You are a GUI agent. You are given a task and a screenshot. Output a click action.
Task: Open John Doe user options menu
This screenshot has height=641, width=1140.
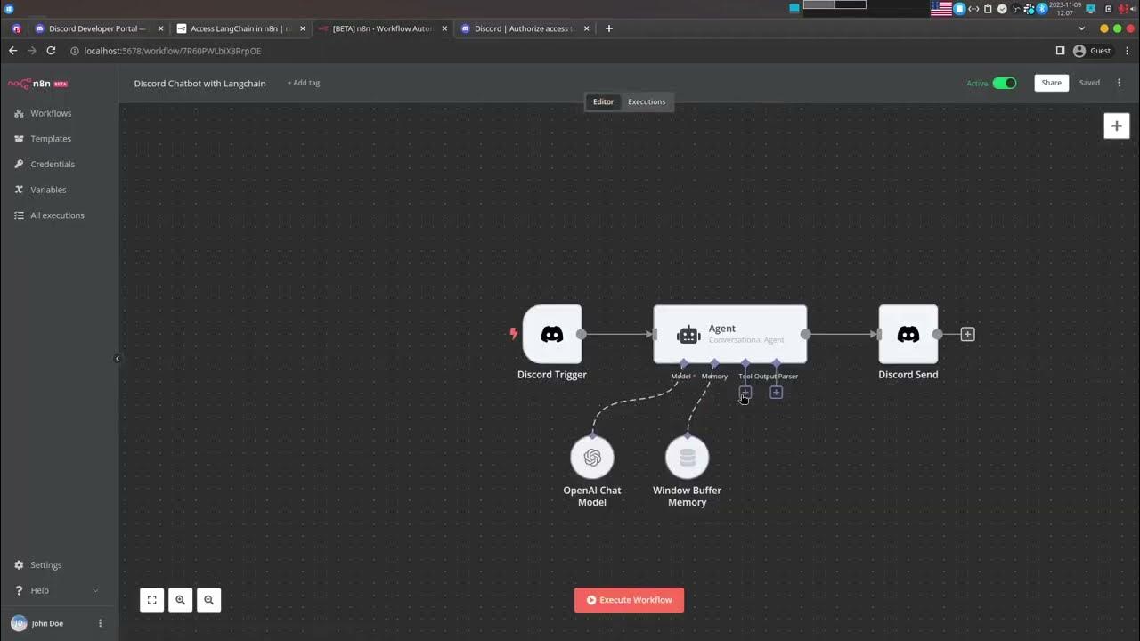[x=100, y=623]
